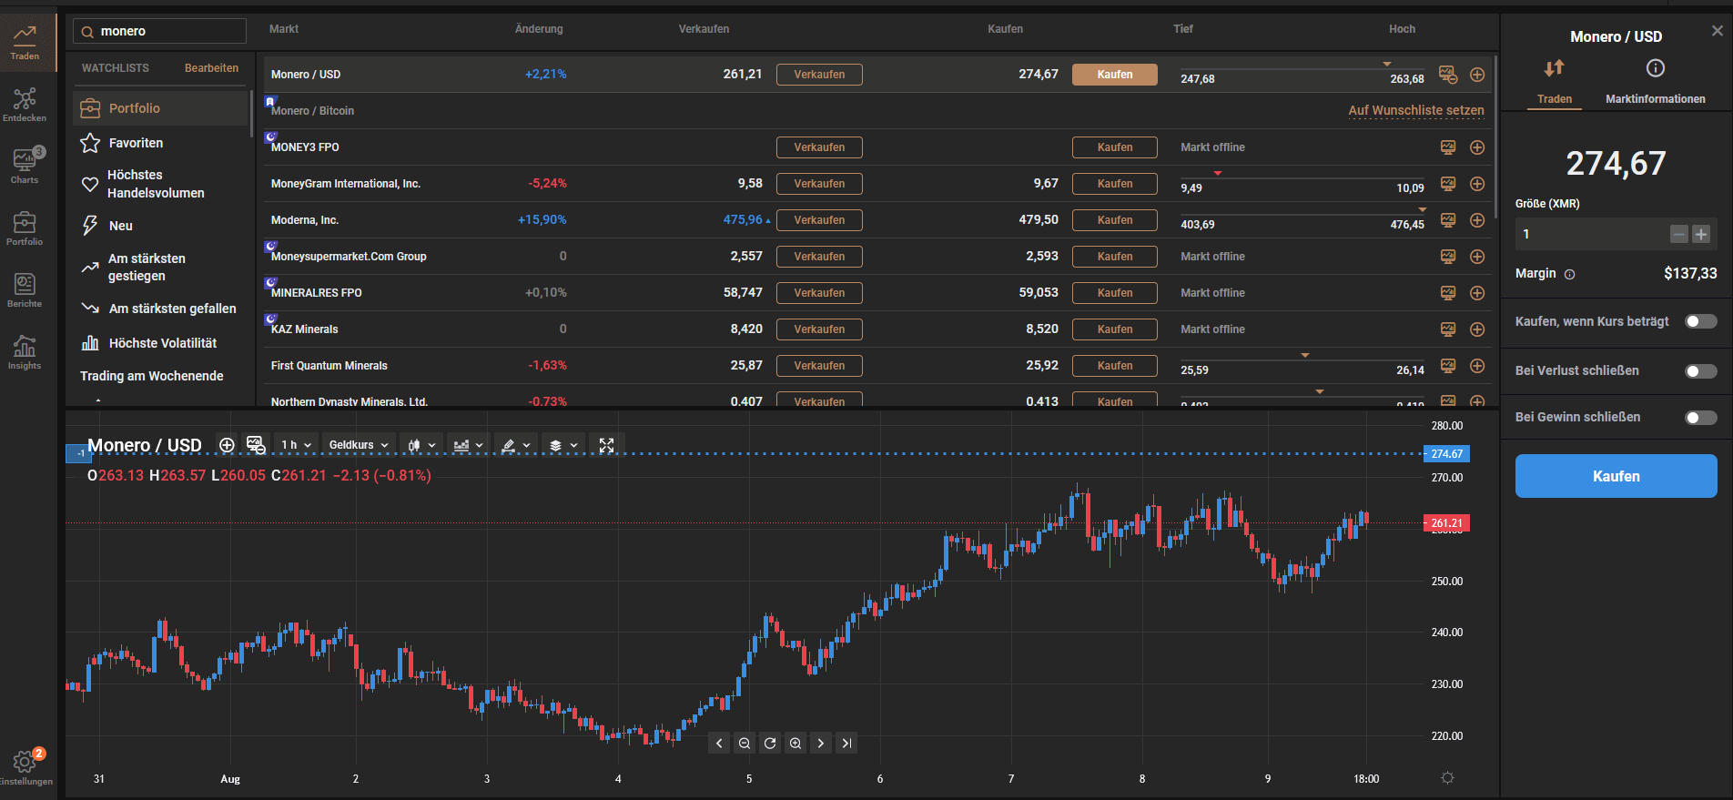Click the 274.67 price line marker
This screenshot has width=1733, height=800.
pyautogui.click(x=1446, y=453)
